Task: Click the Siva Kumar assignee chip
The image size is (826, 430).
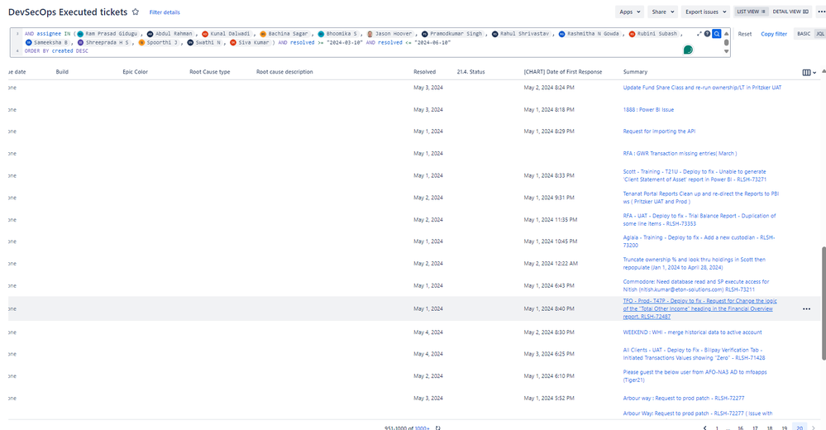Action: 249,43
